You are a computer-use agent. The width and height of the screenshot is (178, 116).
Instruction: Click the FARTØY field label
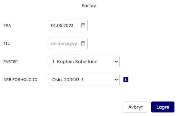11,62
